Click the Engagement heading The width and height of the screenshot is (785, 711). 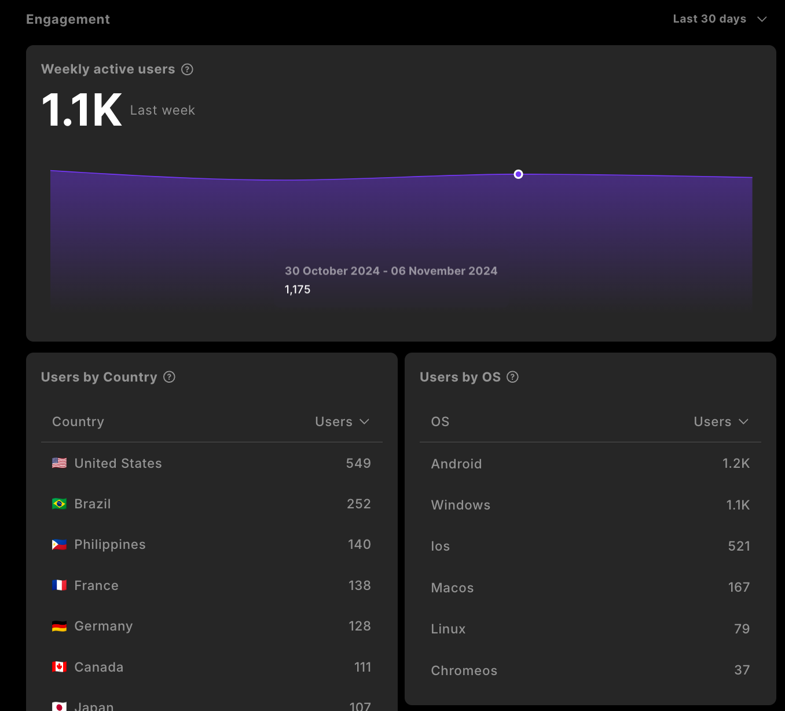68,19
